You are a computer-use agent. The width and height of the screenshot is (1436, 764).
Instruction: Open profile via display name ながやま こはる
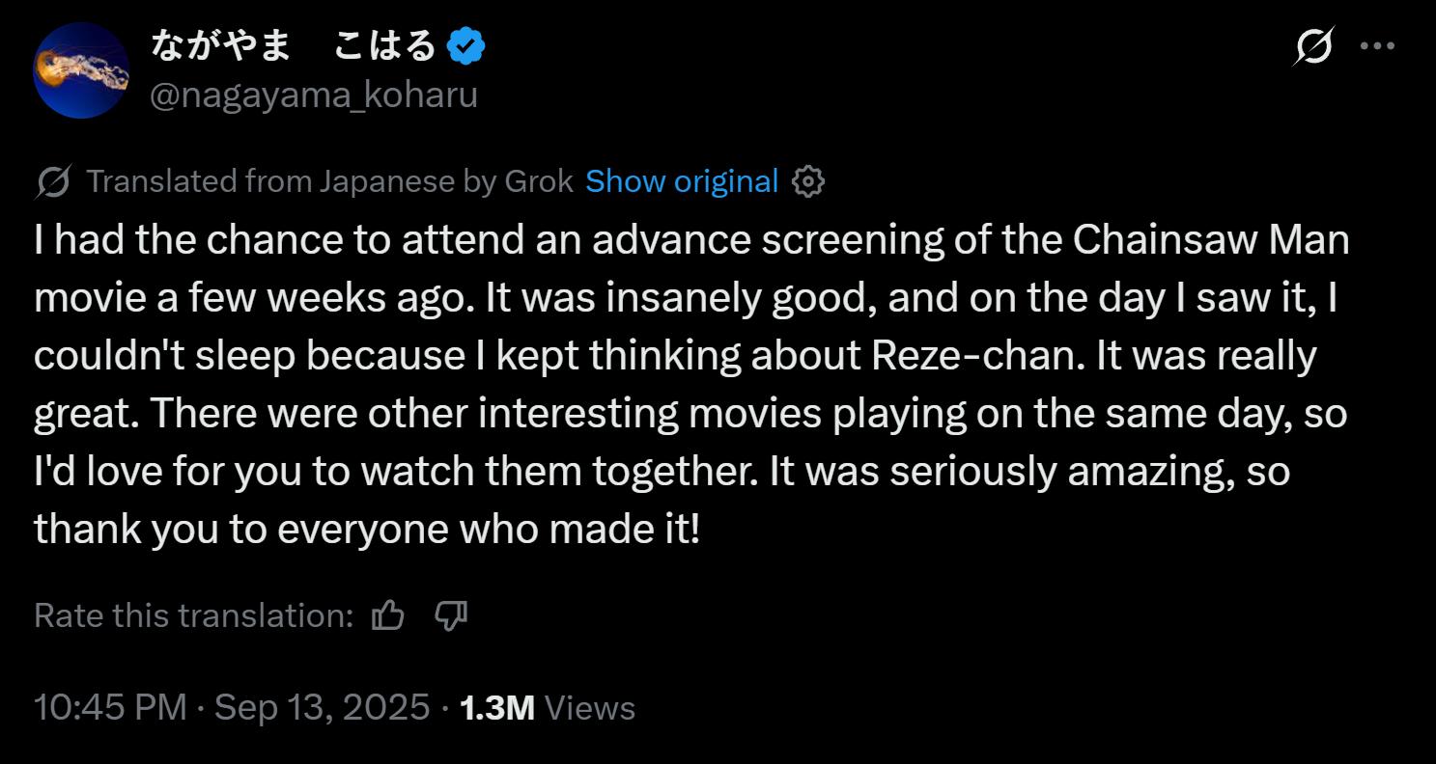tap(295, 45)
